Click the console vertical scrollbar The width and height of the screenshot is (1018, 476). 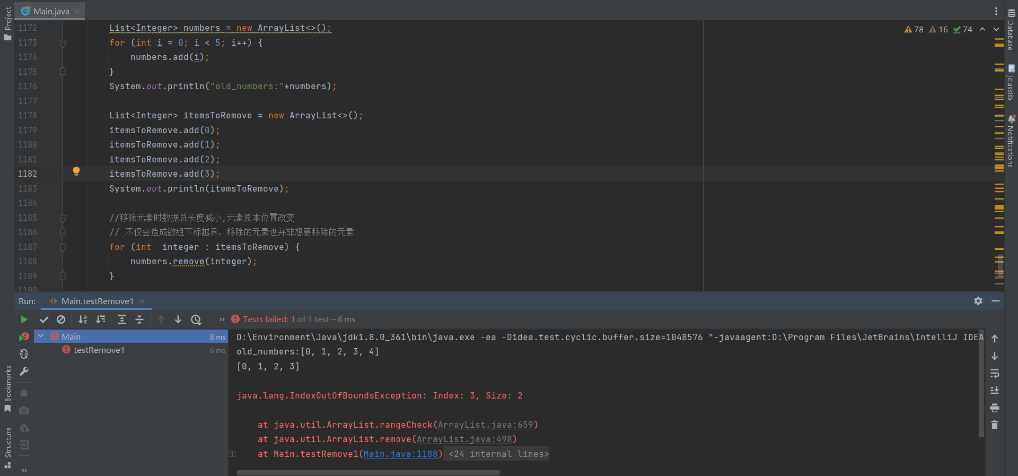coord(981,383)
